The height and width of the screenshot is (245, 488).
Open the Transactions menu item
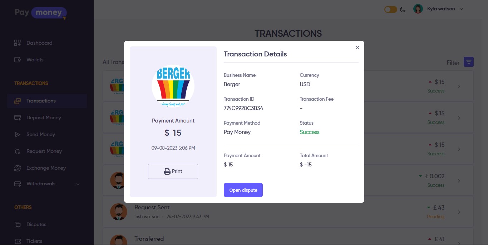click(41, 101)
